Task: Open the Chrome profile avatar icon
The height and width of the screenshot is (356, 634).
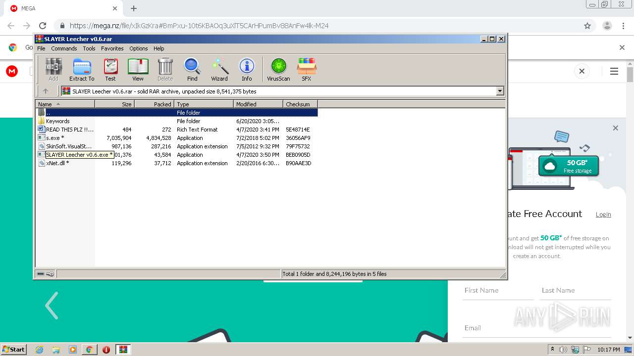Action: coord(607,26)
